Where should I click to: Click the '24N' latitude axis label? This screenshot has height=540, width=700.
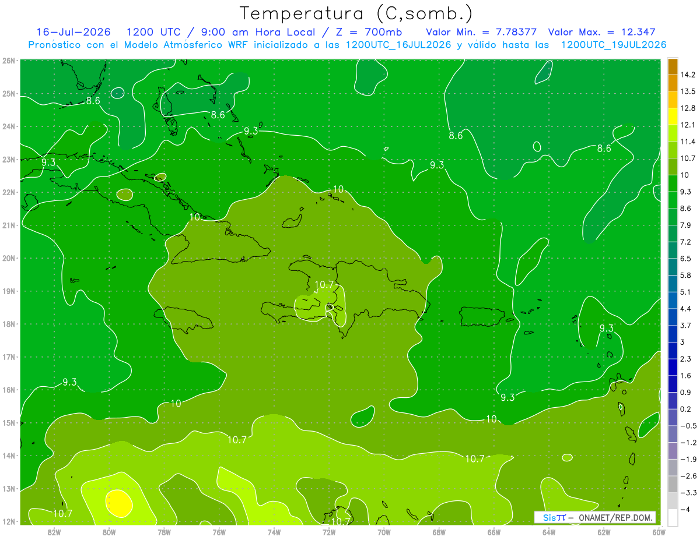[8, 126]
